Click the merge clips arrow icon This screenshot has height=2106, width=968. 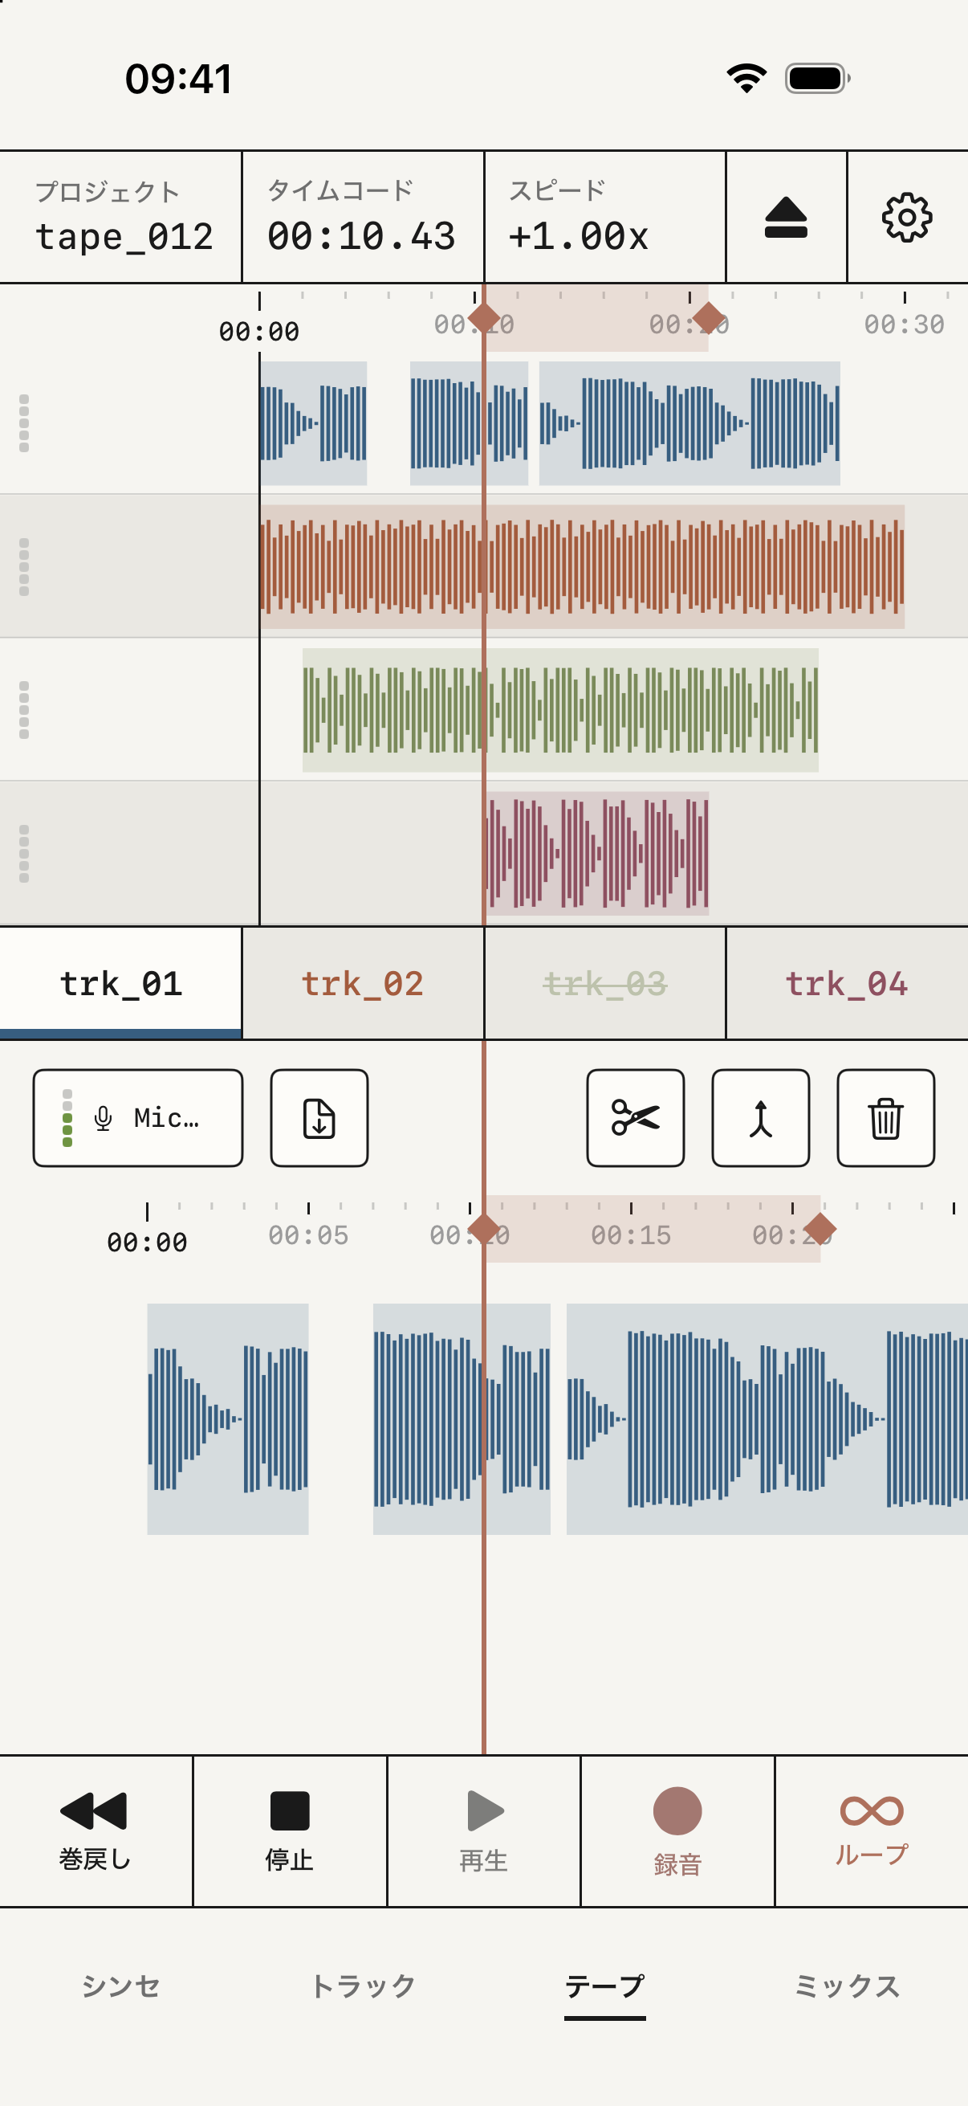point(760,1117)
